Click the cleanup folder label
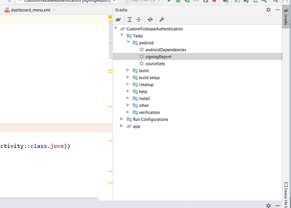 pyautogui.click(x=146, y=85)
